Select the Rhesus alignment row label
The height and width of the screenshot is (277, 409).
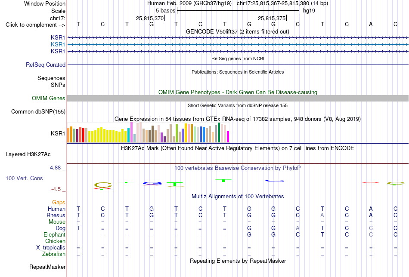[56, 215]
